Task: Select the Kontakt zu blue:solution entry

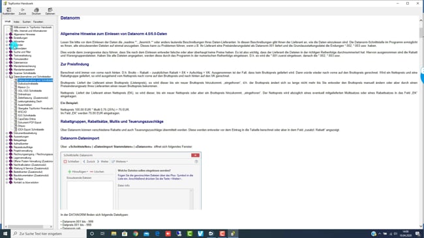Action: (x=26, y=183)
